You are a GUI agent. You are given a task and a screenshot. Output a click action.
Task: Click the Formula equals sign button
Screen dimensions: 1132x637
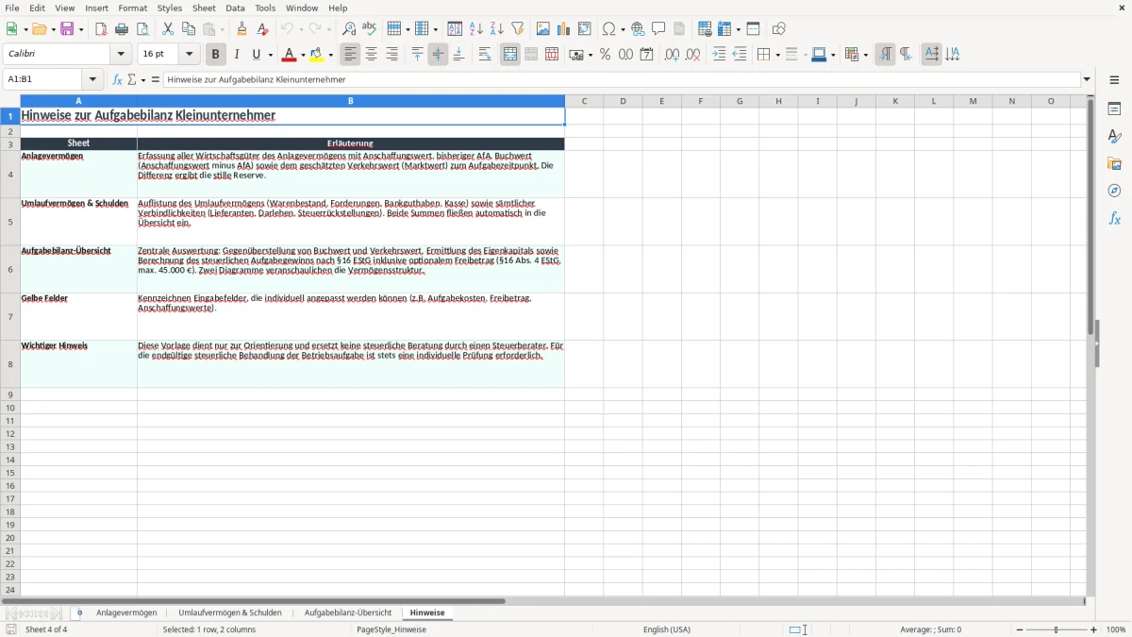coord(156,79)
